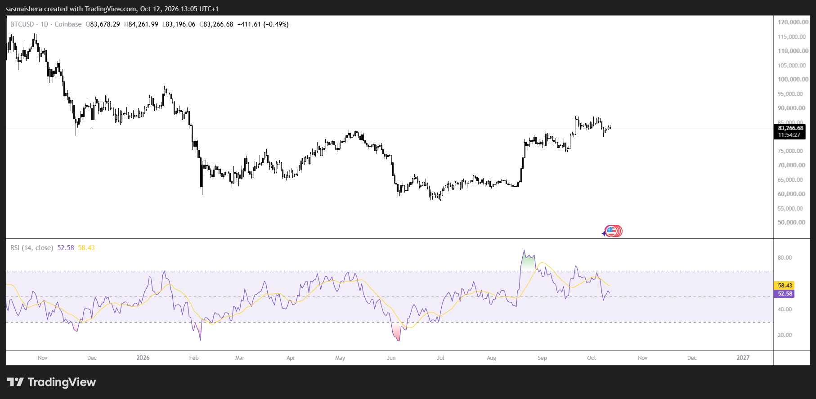Select the 1D interval label in the legend
The image size is (816, 399).
tap(44, 24)
